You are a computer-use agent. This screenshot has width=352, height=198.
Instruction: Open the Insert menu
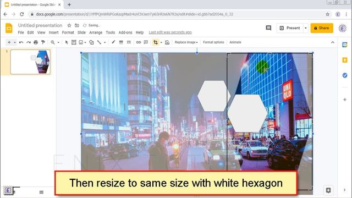(54, 32)
